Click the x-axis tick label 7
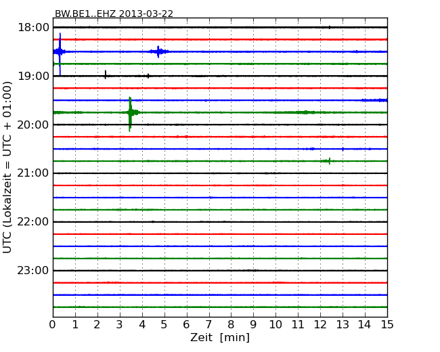The width and height of the screenshot is (440, 352). point(208,324)
